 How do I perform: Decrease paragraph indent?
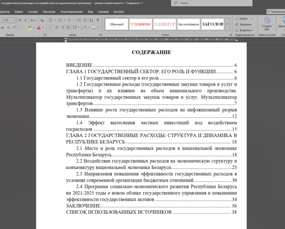click(x=79, y=20)
